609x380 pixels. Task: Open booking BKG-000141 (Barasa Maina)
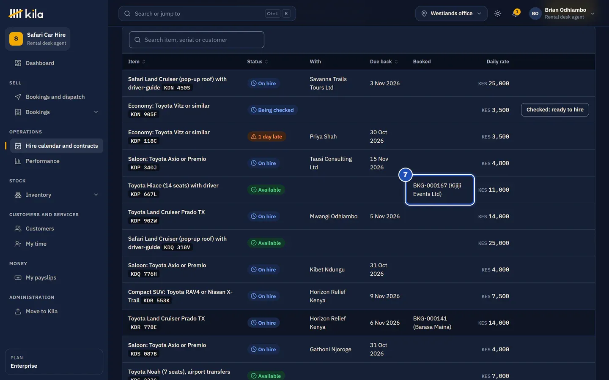tap(432, 323)
